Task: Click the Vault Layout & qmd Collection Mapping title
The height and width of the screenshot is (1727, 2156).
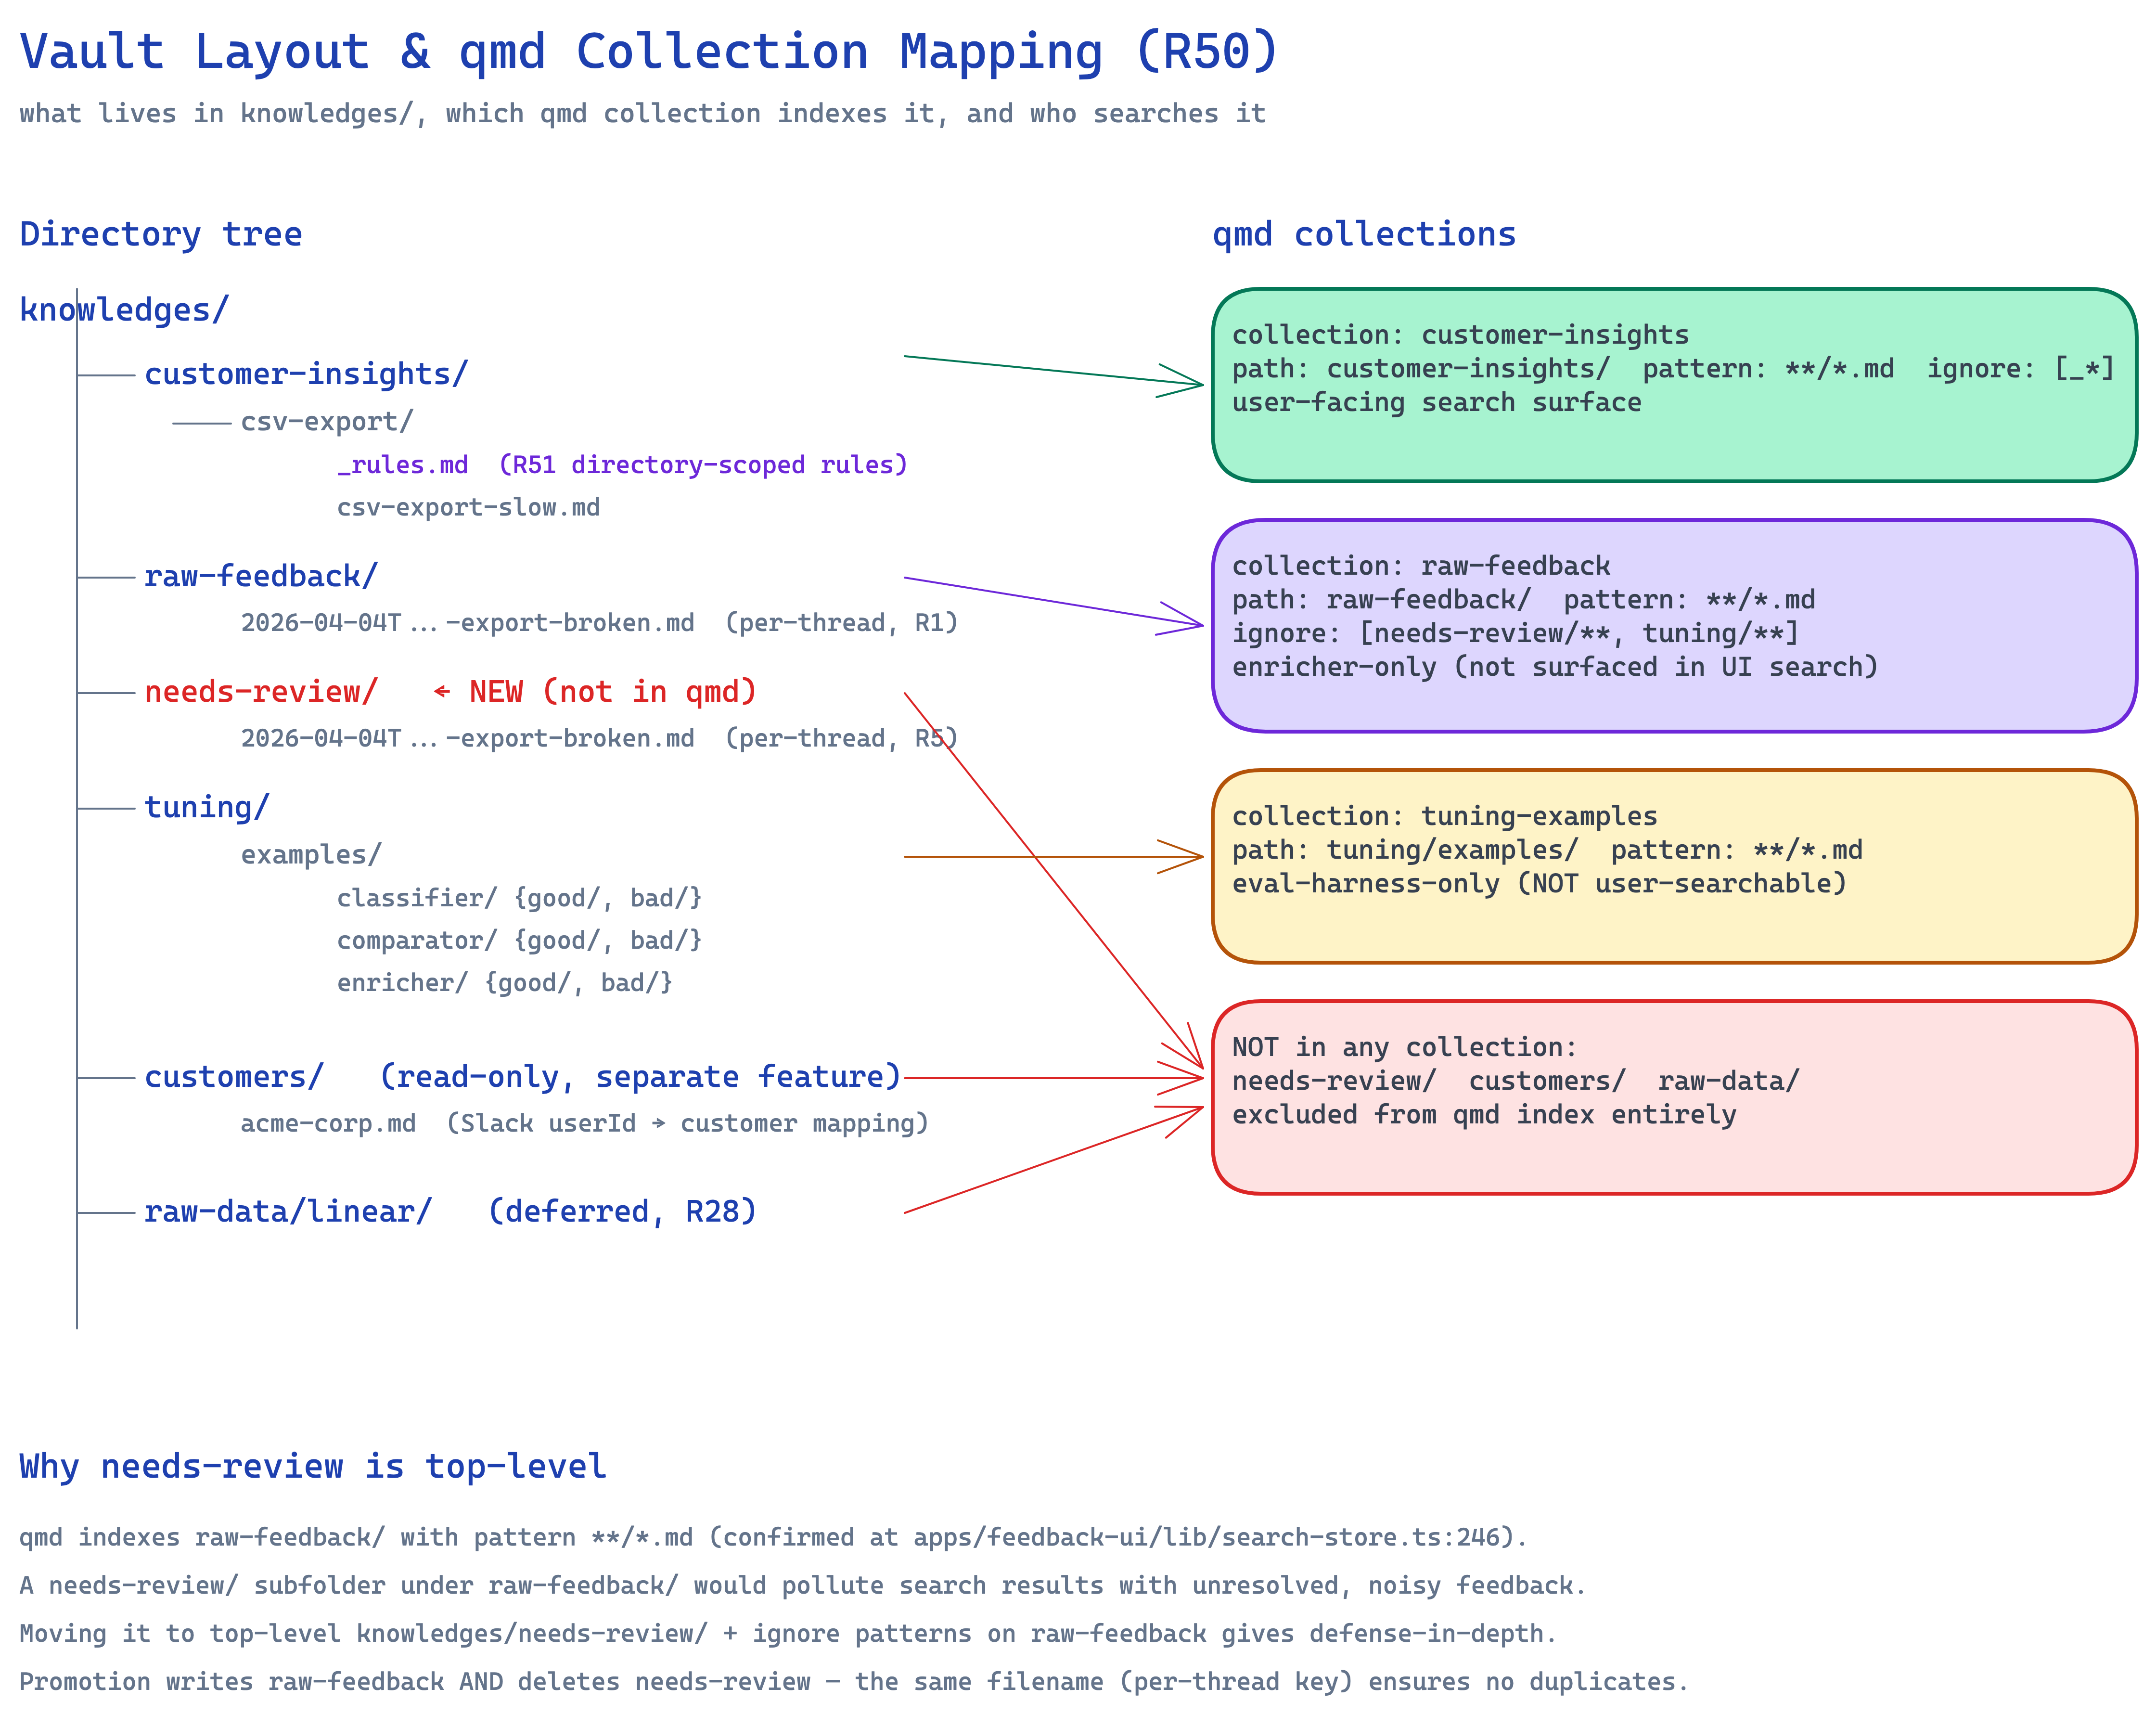Action: click(648, 52)
